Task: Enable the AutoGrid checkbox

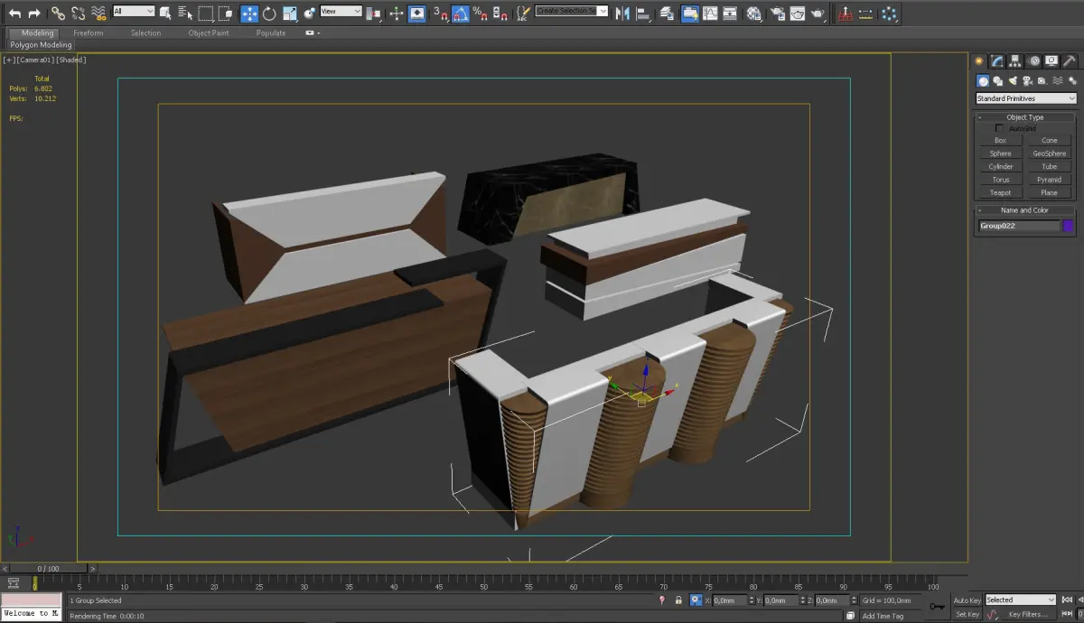Action: 999,128
